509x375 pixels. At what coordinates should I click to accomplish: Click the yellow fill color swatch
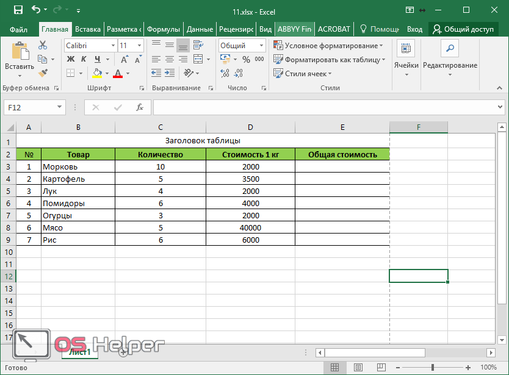click(97, 73)
